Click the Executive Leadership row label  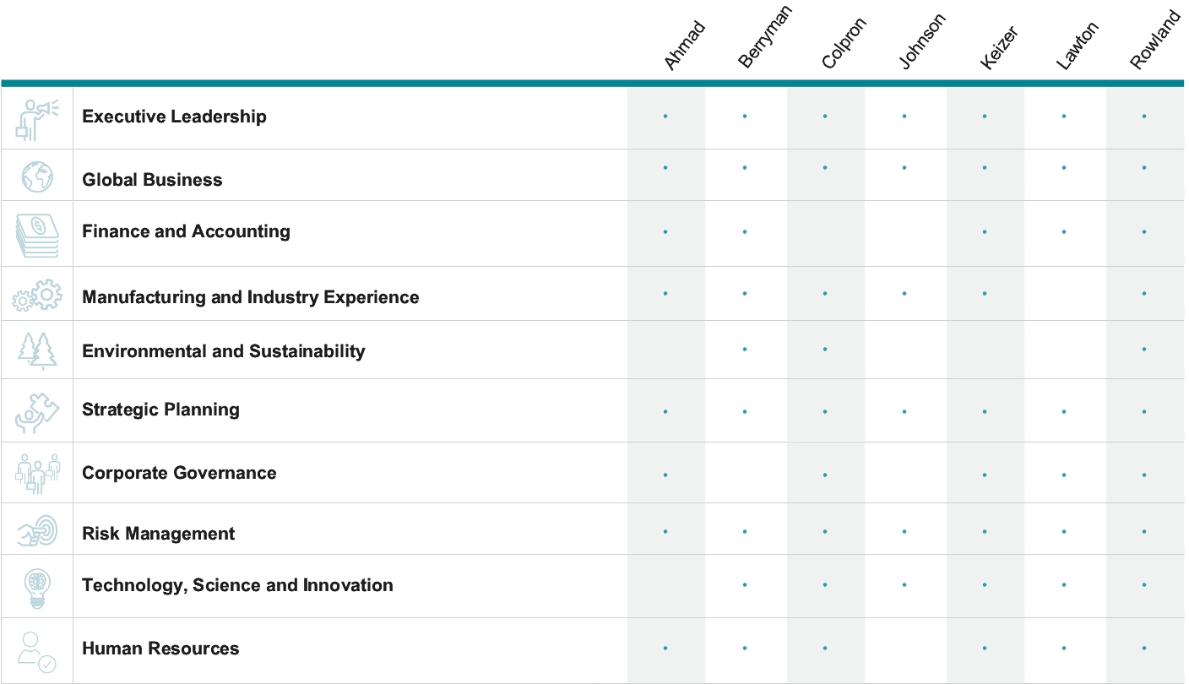(x=174, y=117)
